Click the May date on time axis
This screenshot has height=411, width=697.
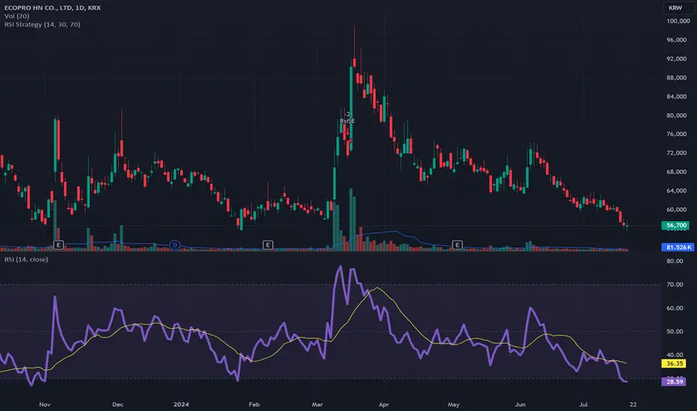pyautogui.click(x=453, y=404)
